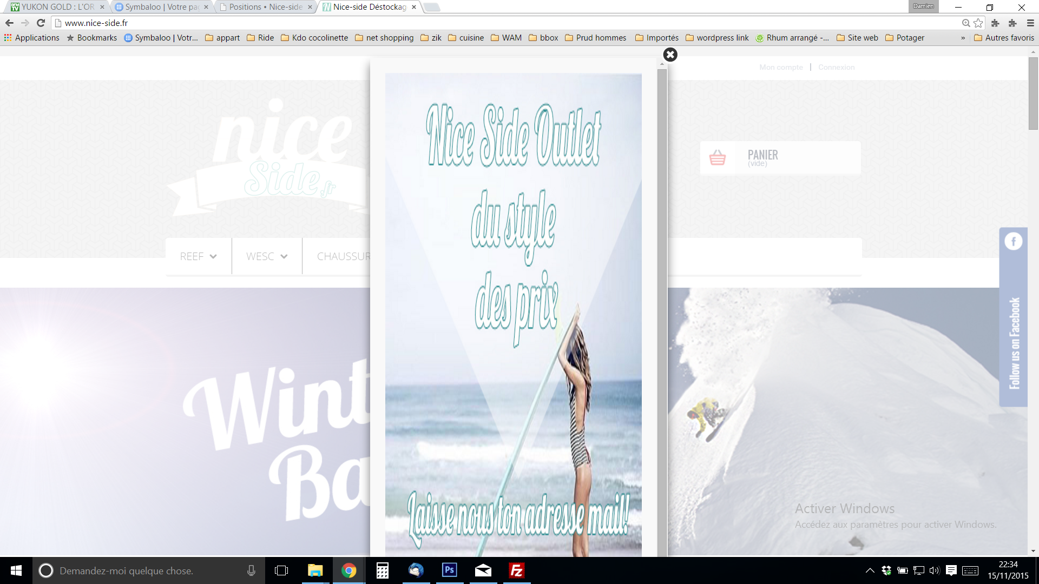
Task: Click the second puzzle extension icon
Action: tap(1012, 23)
